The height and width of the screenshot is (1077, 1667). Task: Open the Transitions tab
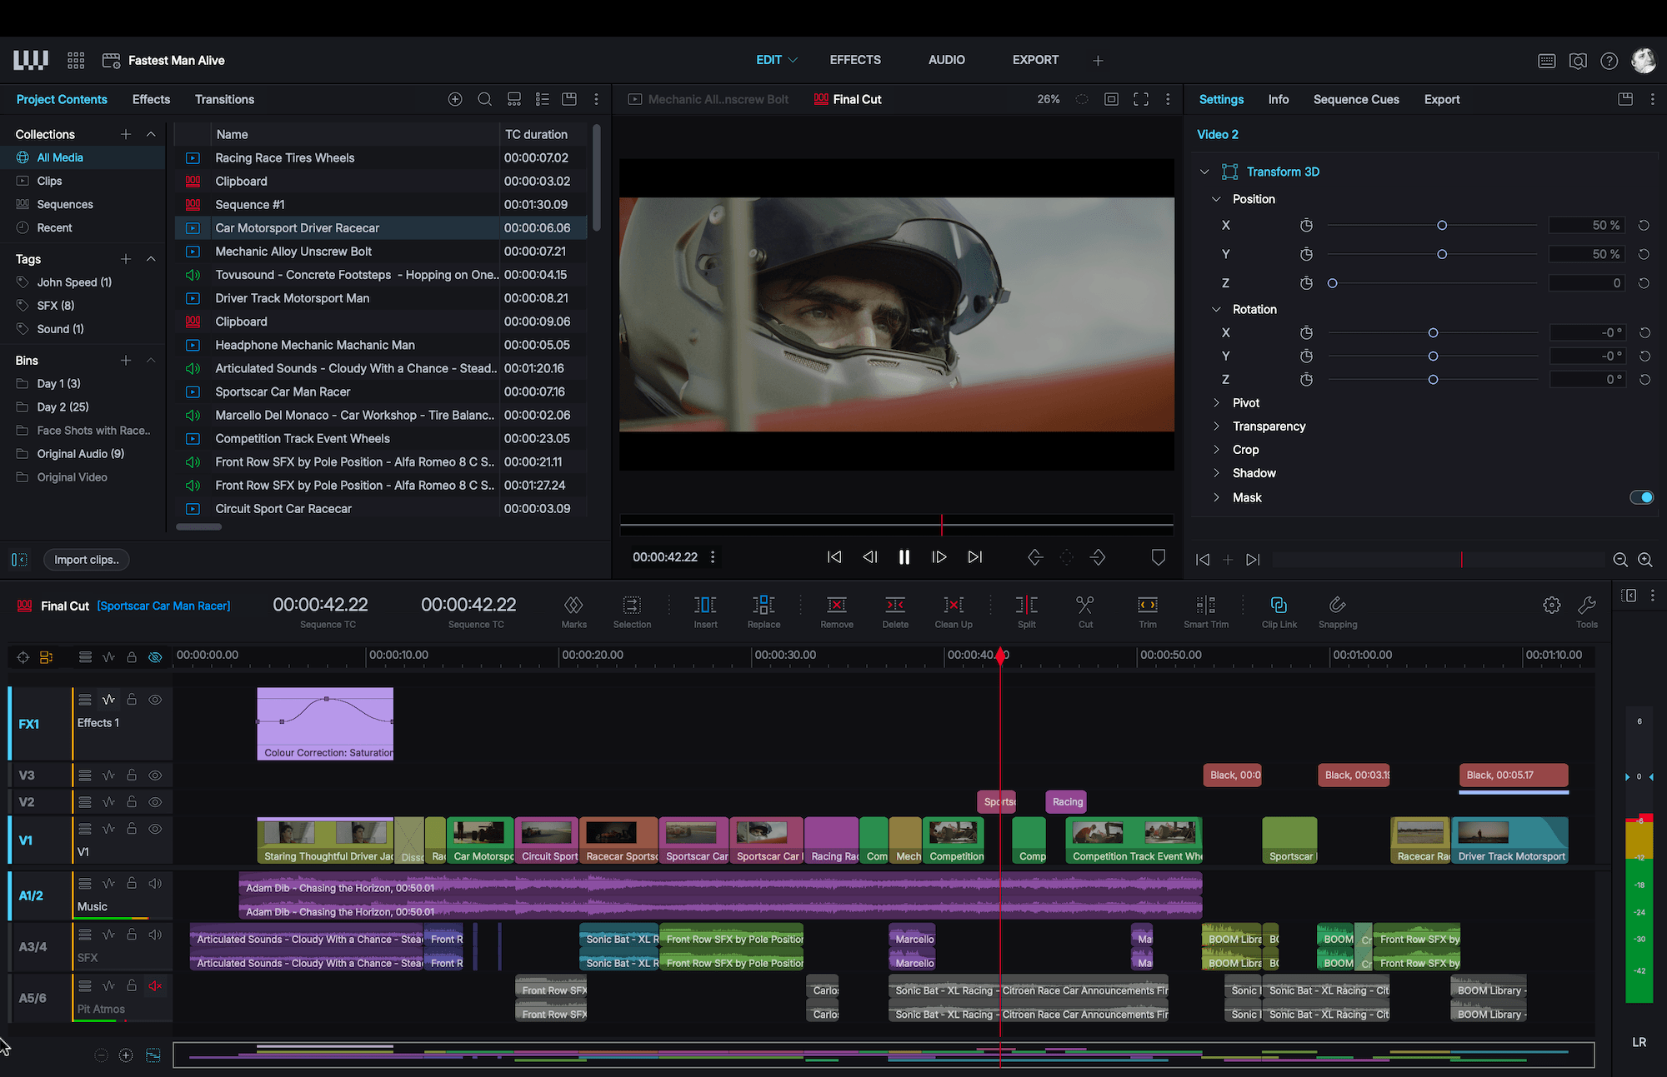coord(224,99)
